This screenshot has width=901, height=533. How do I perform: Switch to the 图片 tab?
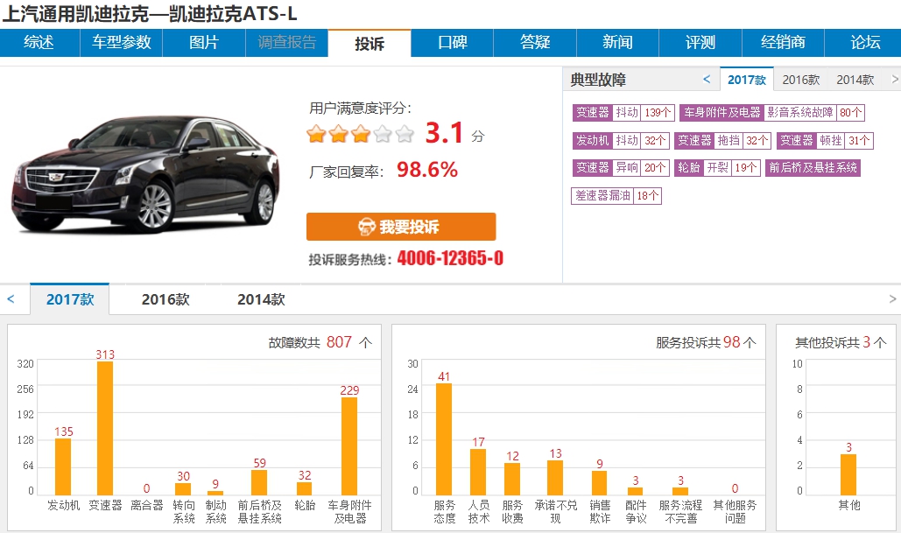coord(204,43)
